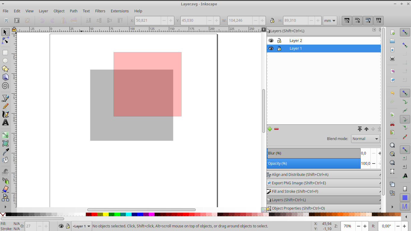
Task: Select the Text tool
Action: (5, 123)
